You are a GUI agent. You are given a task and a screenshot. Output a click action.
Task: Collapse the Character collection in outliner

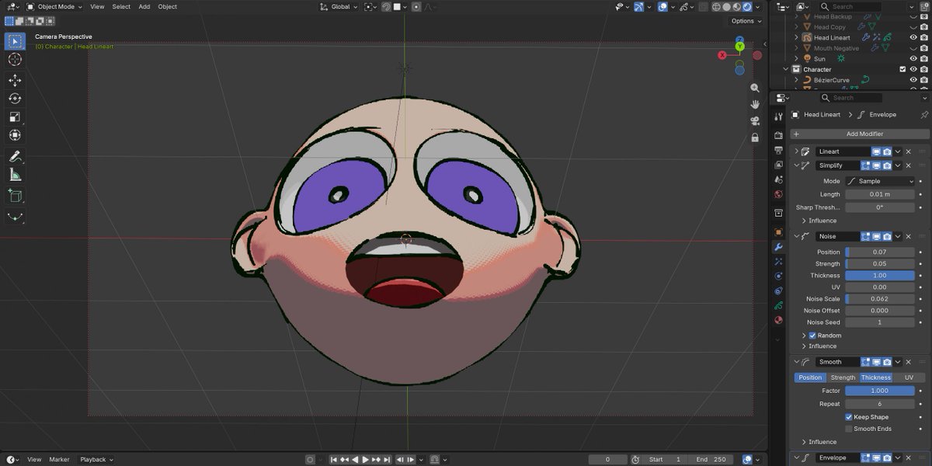coord(787,69)
